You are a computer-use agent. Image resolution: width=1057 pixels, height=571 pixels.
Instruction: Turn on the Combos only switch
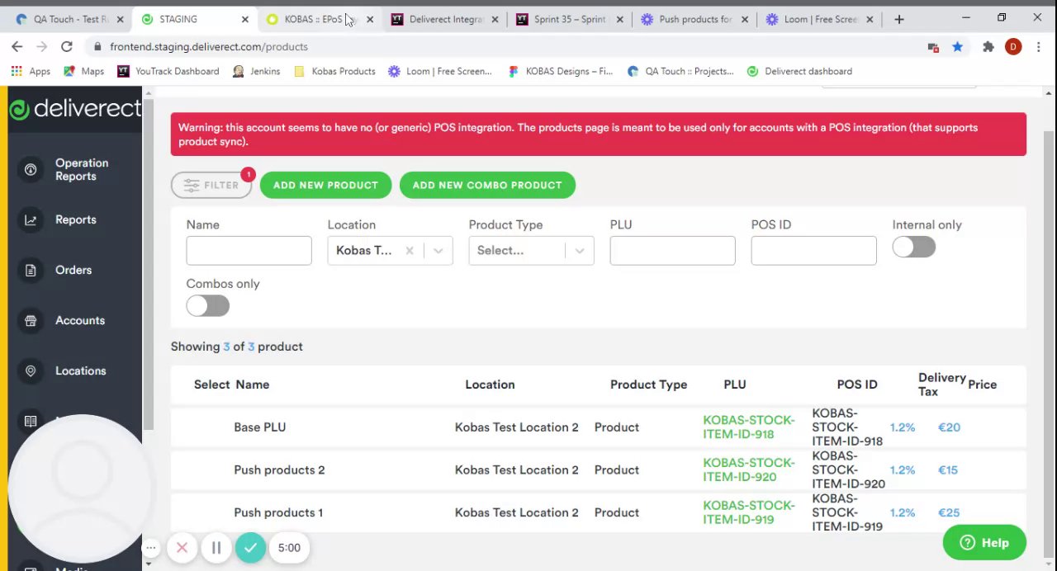207,306
